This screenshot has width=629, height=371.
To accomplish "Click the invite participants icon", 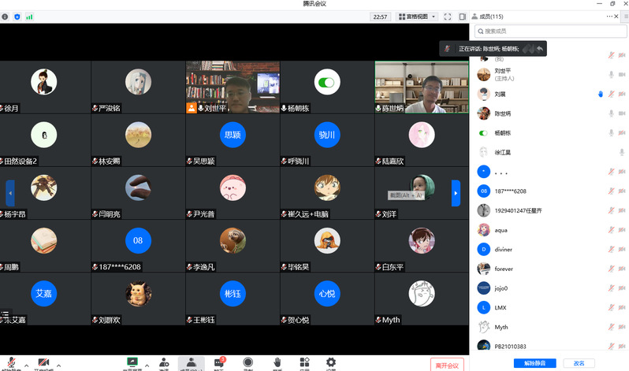I will point(163,362).
